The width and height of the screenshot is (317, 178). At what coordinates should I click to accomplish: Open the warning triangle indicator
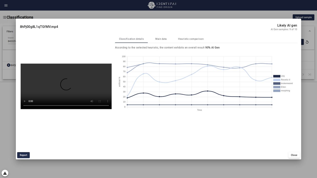click(4, 173)
